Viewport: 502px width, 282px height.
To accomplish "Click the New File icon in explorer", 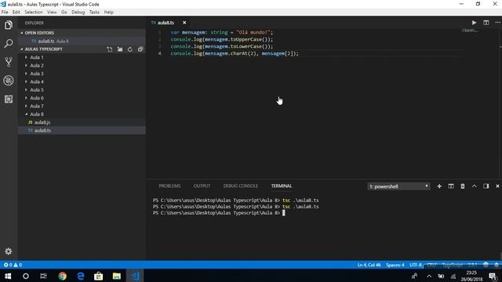I will pos(110,49).
